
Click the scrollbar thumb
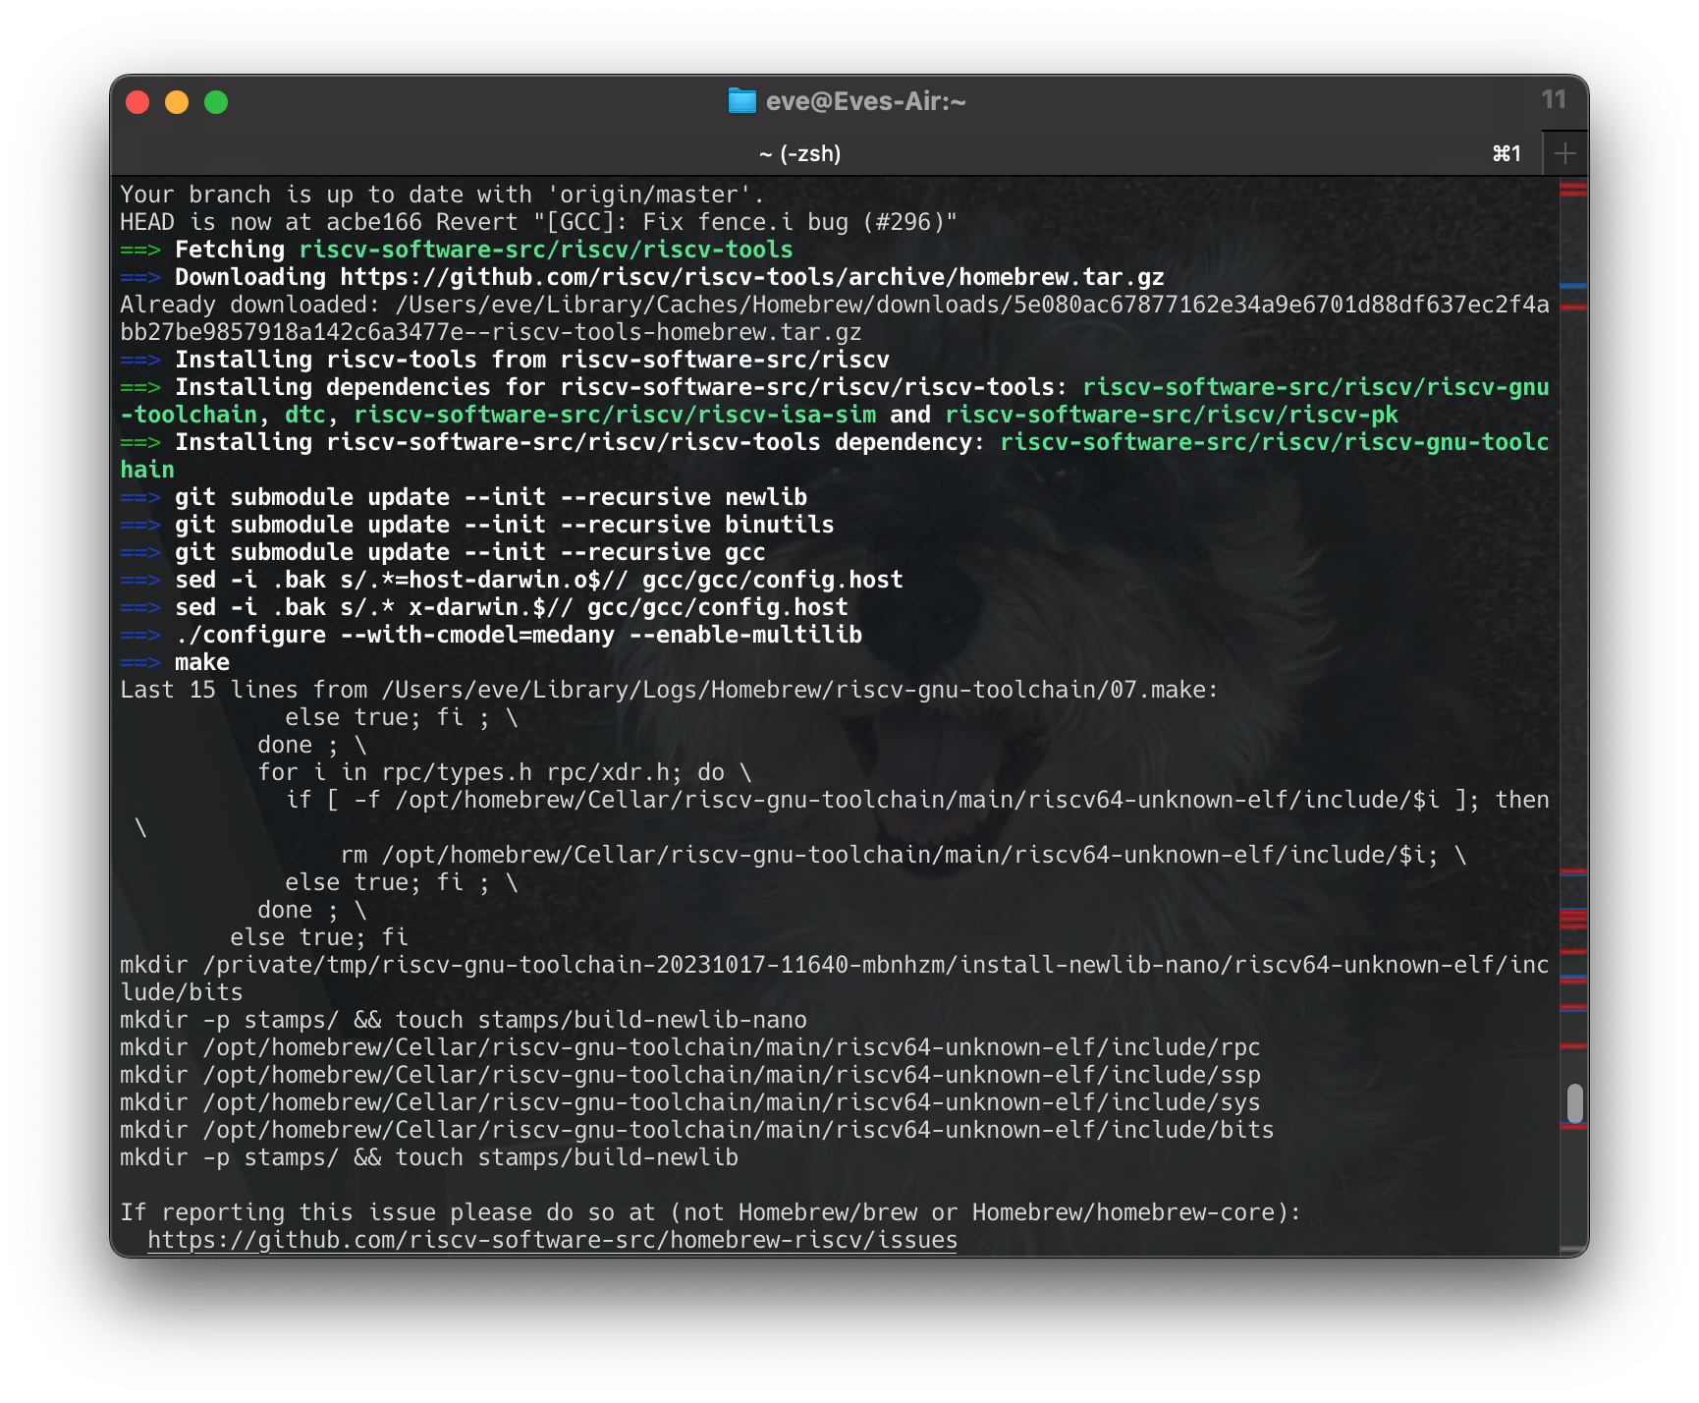(1576, 1104)
